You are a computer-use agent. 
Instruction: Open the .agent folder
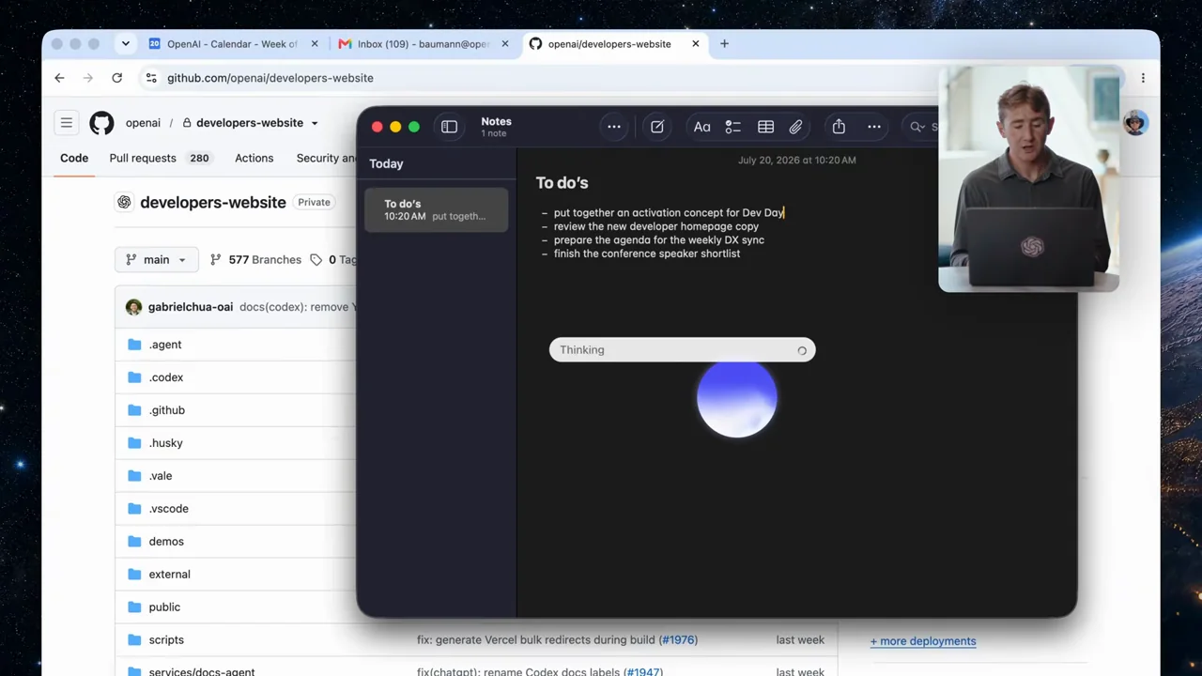165,345
